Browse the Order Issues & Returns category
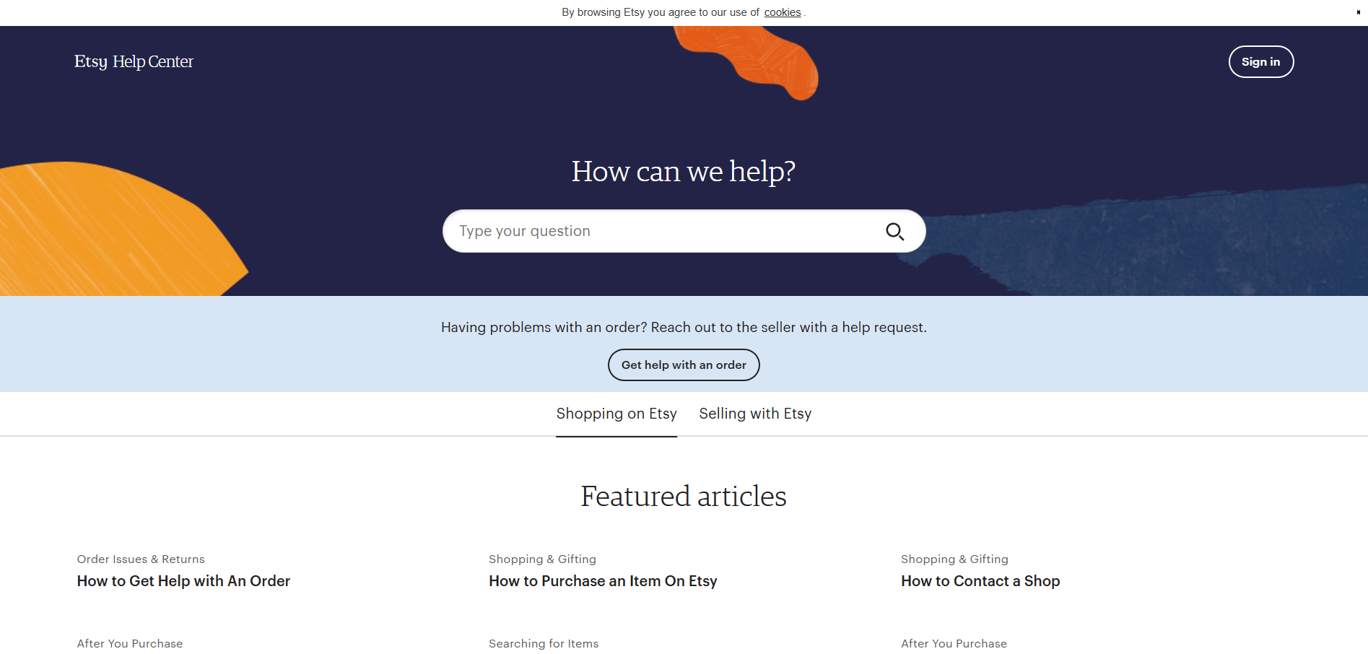The image size is (1368, 654). 140,559
